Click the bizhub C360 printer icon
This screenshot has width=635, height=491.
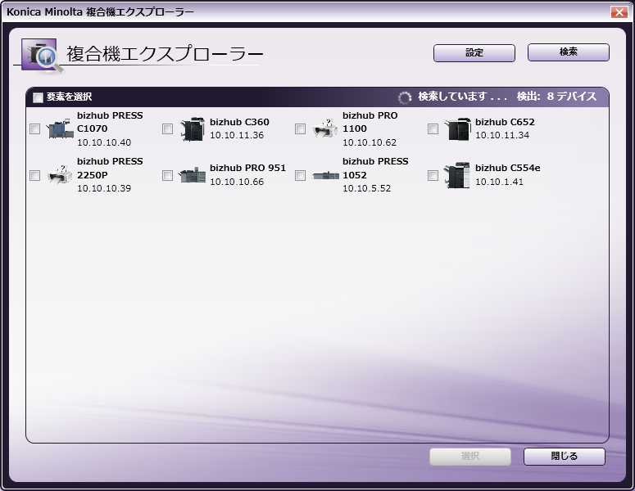coord(193,129)
